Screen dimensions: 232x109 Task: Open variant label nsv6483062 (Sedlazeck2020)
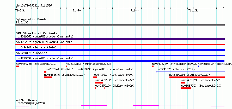tap(115, 80)
